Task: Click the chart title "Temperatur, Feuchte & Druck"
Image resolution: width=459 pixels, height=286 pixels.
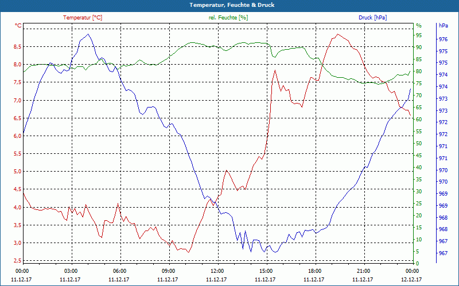Action: tap(232, 5)
